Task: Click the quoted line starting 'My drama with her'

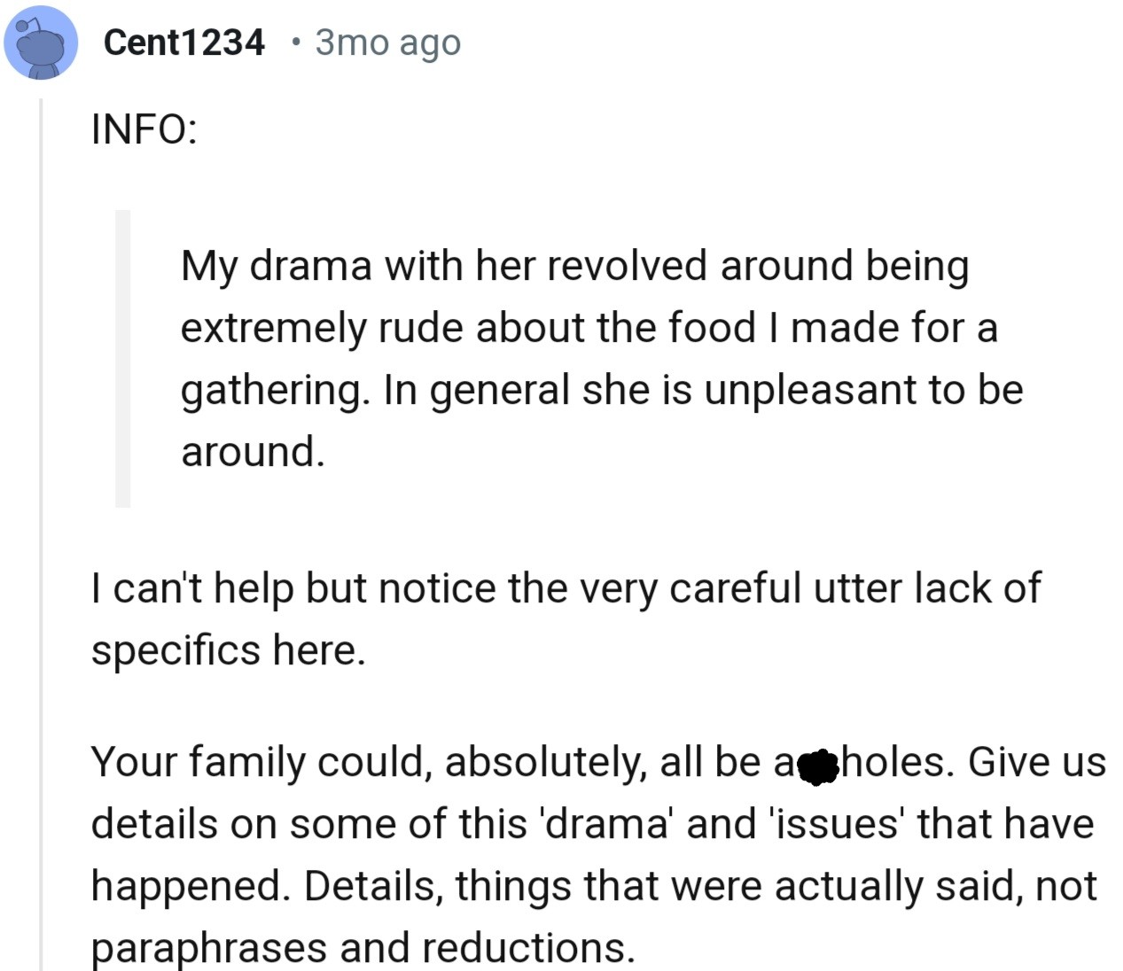Action: pos(574,265)
